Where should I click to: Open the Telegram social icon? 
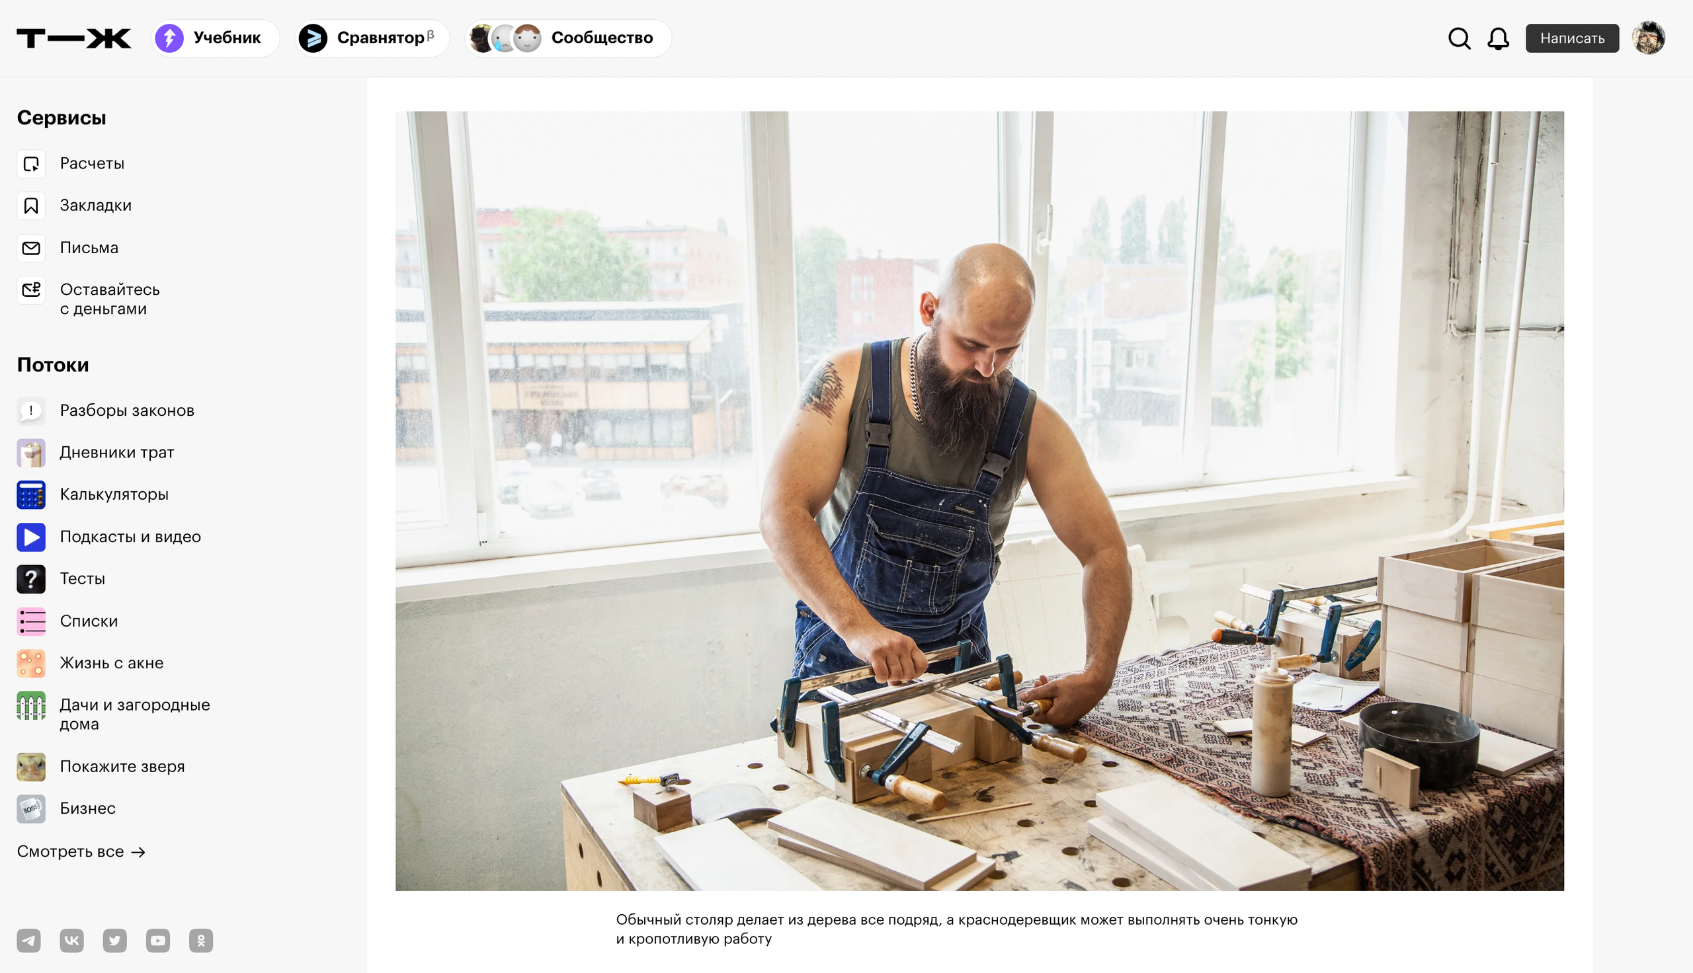click(x=28, y=940)
